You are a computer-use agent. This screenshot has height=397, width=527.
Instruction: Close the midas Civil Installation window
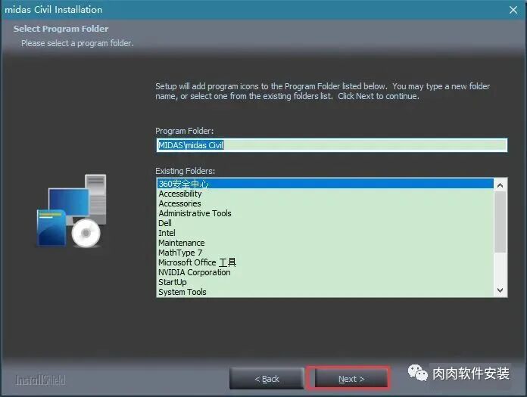tap(513, 10)
